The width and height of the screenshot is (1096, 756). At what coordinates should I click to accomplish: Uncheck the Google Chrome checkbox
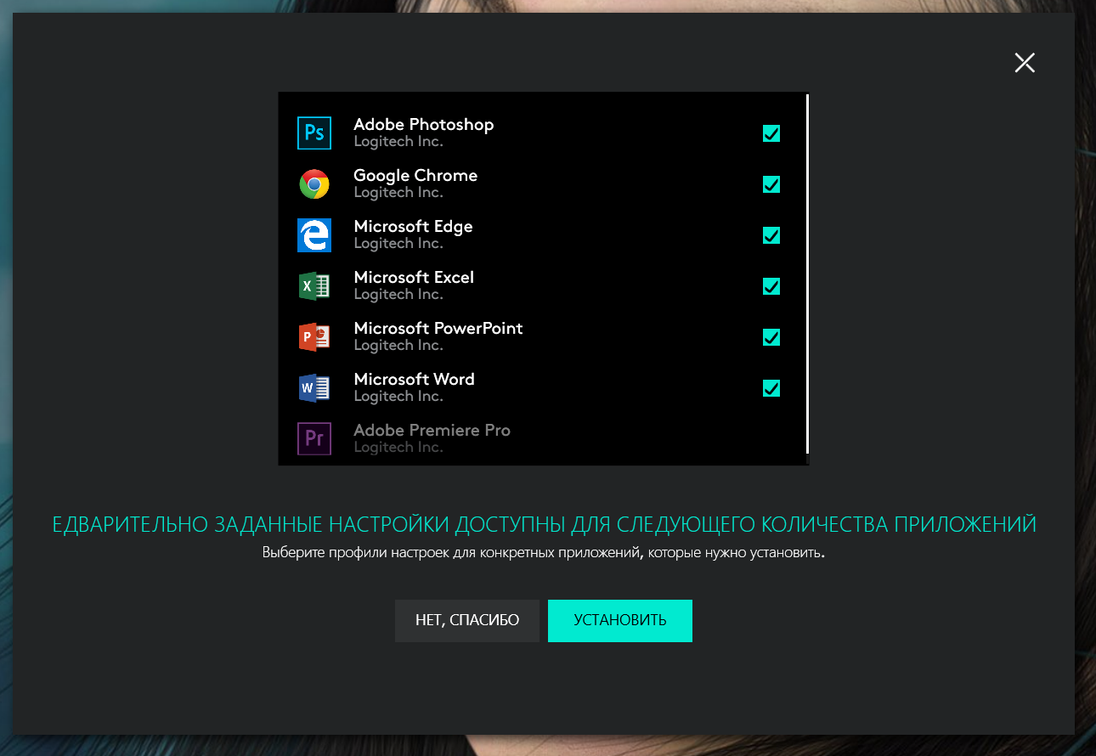point(771,184)
